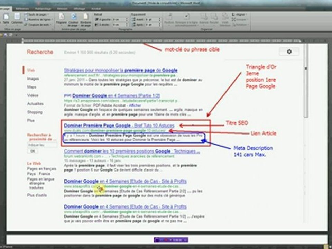Switch to the Publipostage tab
This screenshot has height=249, width=332.
click(43, 9)
